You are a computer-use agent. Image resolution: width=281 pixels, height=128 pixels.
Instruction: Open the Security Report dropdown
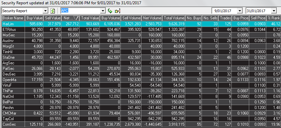click(x=46, y=11)
